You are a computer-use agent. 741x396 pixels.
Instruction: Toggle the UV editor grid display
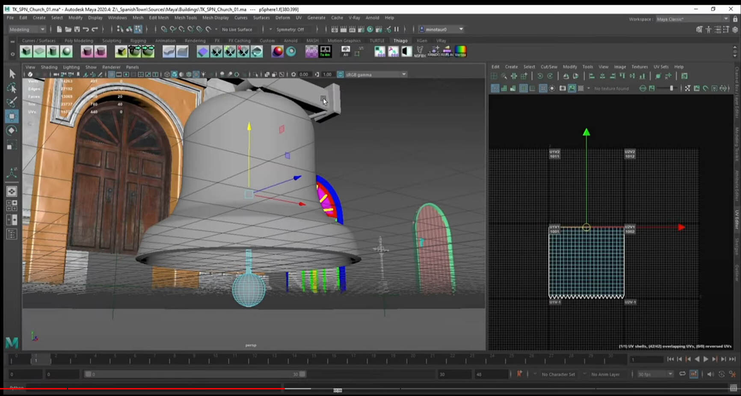point(523,88)
